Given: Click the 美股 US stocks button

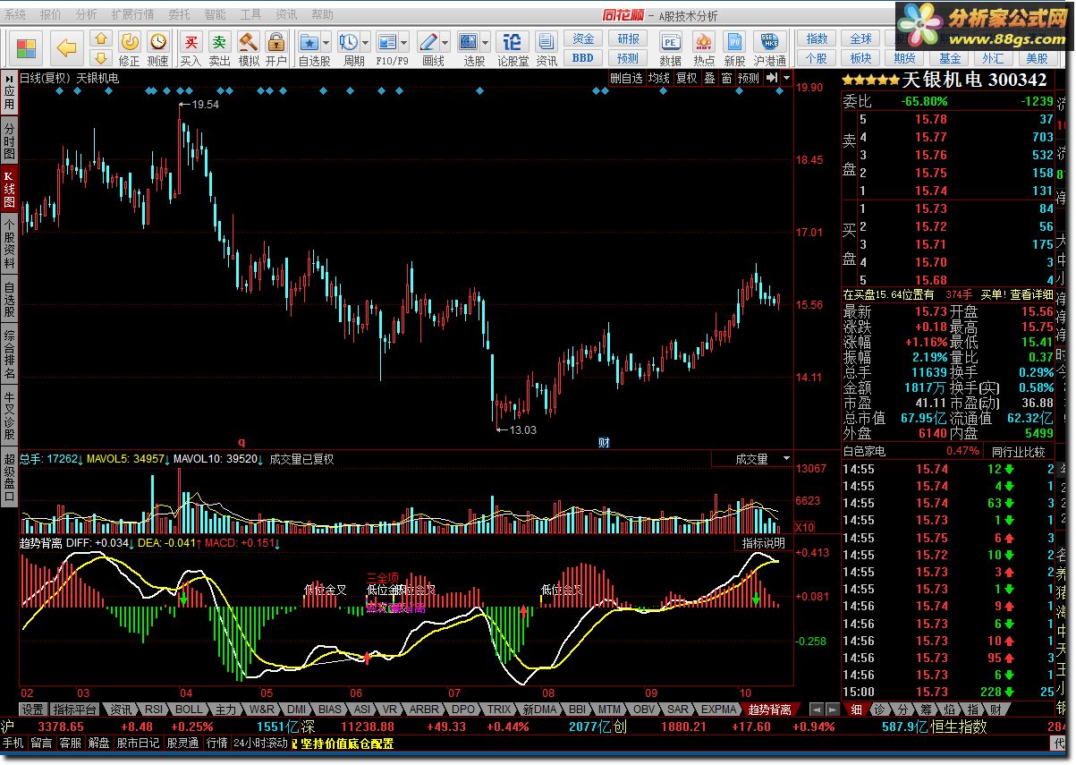Looking at the screenshot, I should (x=1037, y=58).
